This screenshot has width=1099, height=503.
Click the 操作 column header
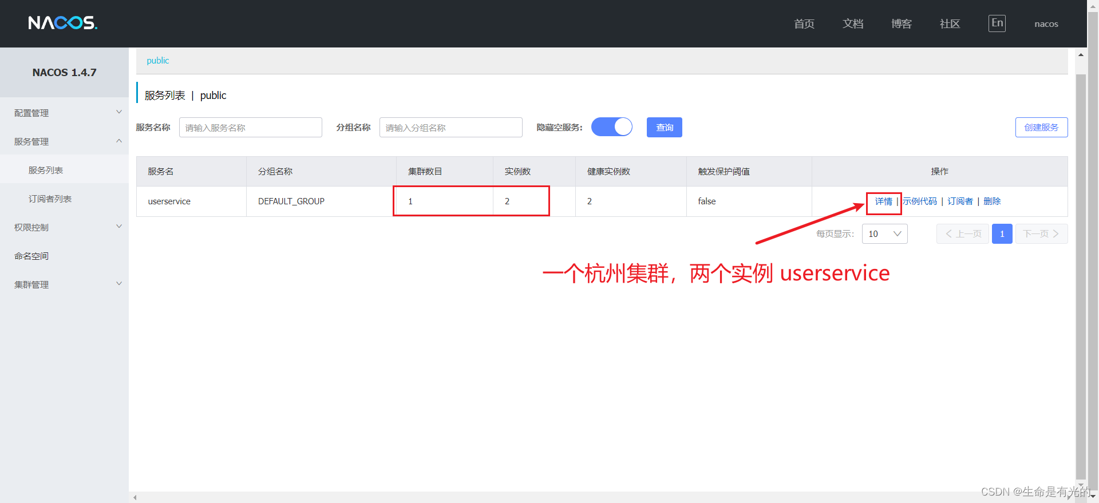coord(940,172)
